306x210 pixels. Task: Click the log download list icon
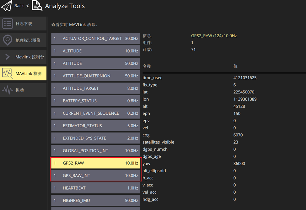tap(8, 24)
